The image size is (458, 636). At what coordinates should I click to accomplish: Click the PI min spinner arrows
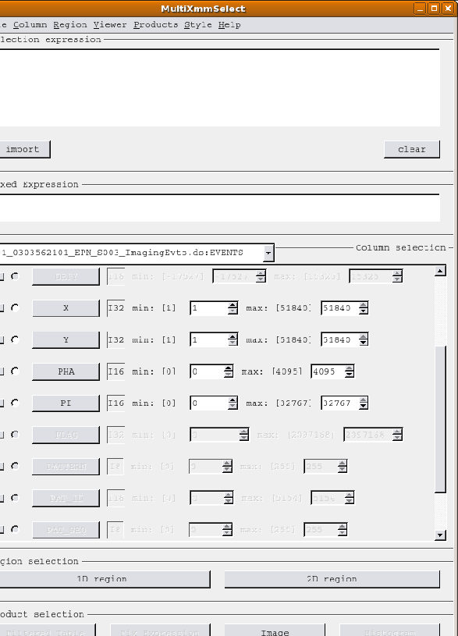[x=233, y=403]
